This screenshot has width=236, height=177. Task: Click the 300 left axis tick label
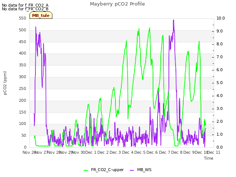click(x=22, y=77)
